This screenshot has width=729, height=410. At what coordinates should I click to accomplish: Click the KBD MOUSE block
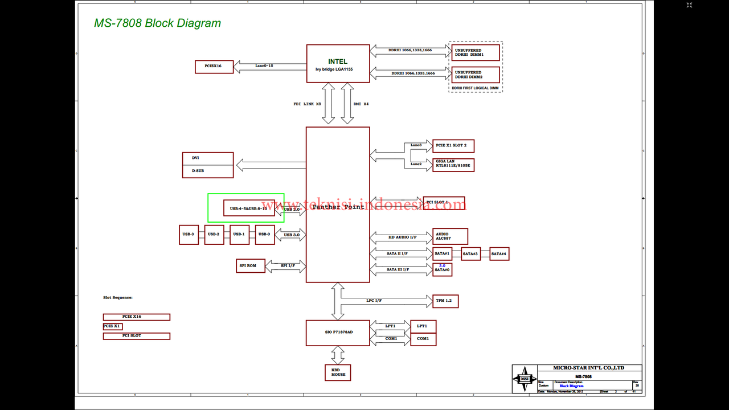click(x=338, y=372)
